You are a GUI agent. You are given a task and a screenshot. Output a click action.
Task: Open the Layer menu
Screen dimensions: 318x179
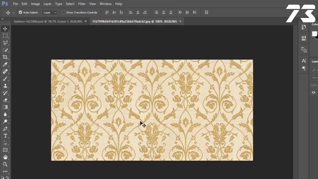coord(47,3)
